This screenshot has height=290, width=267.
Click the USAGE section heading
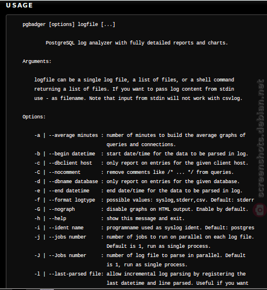pyautogui.click(x=20, y=5)
